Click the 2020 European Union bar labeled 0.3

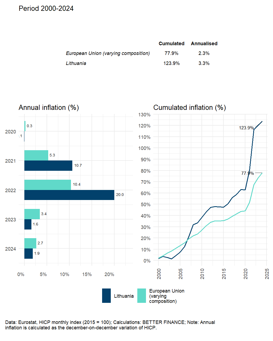[x=25, y=126]
